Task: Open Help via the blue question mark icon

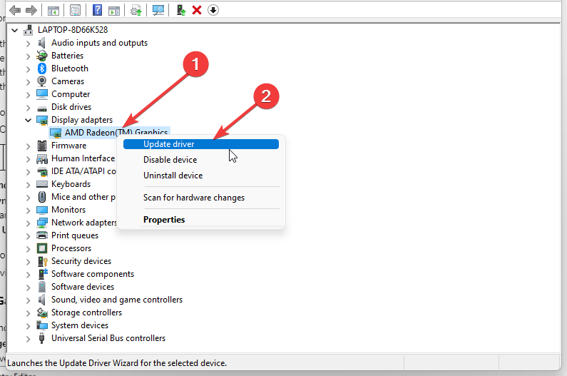Action: 97,10
